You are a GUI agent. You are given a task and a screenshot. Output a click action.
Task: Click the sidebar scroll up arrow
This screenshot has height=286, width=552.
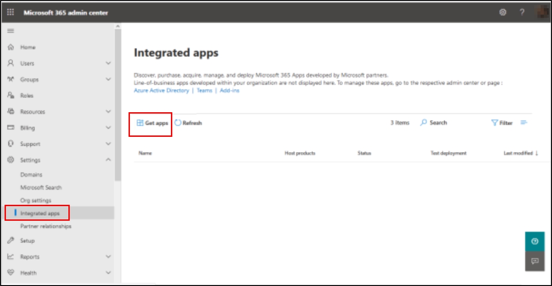[118, 26]
